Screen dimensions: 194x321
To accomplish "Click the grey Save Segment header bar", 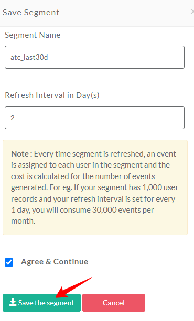I will [97, 13].
